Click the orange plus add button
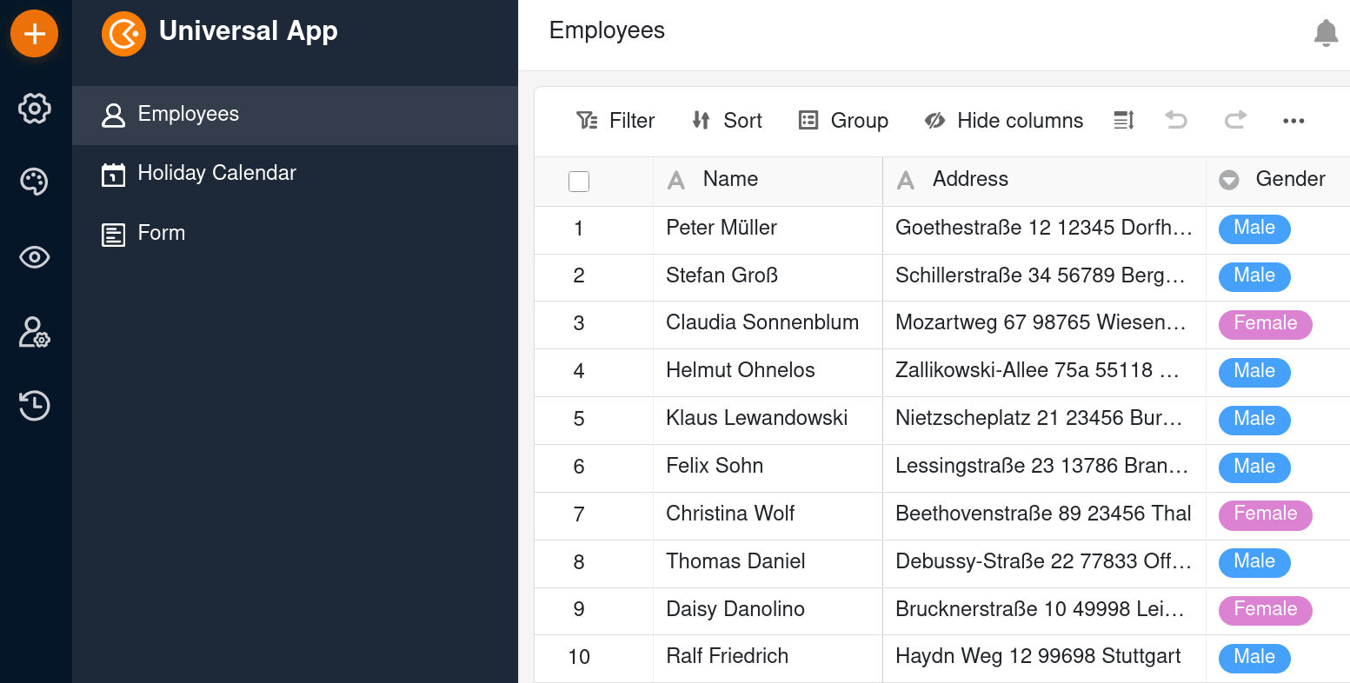1350x683 pixels. point(34,34)
